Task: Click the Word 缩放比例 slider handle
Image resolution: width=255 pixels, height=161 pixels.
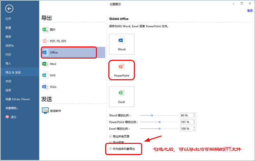Action: pos(152,115)
